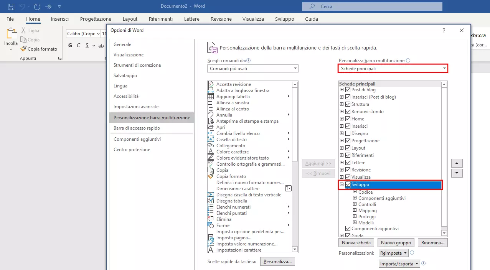Open the Scegli comandi da dropdown

(253, 69)
